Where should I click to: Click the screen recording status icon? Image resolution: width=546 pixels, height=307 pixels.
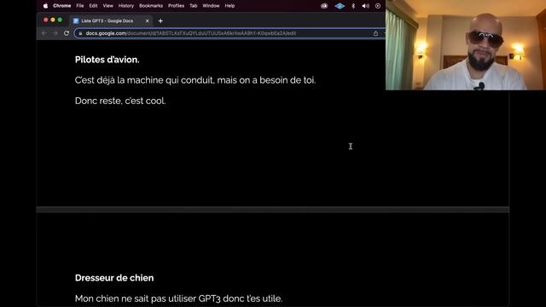pos(378,6)
